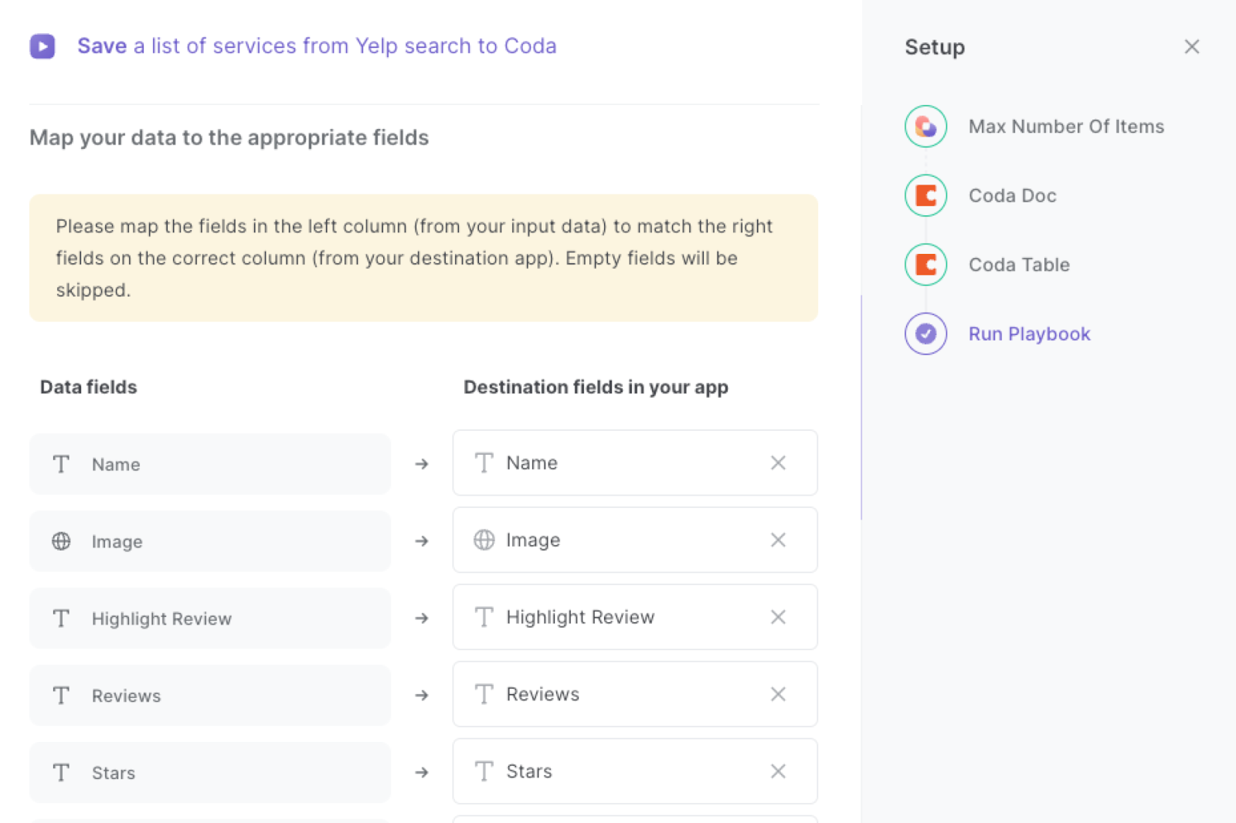
Task: Click the text icon of the Highlight Review data field
Action: click(x=61, y=618)
